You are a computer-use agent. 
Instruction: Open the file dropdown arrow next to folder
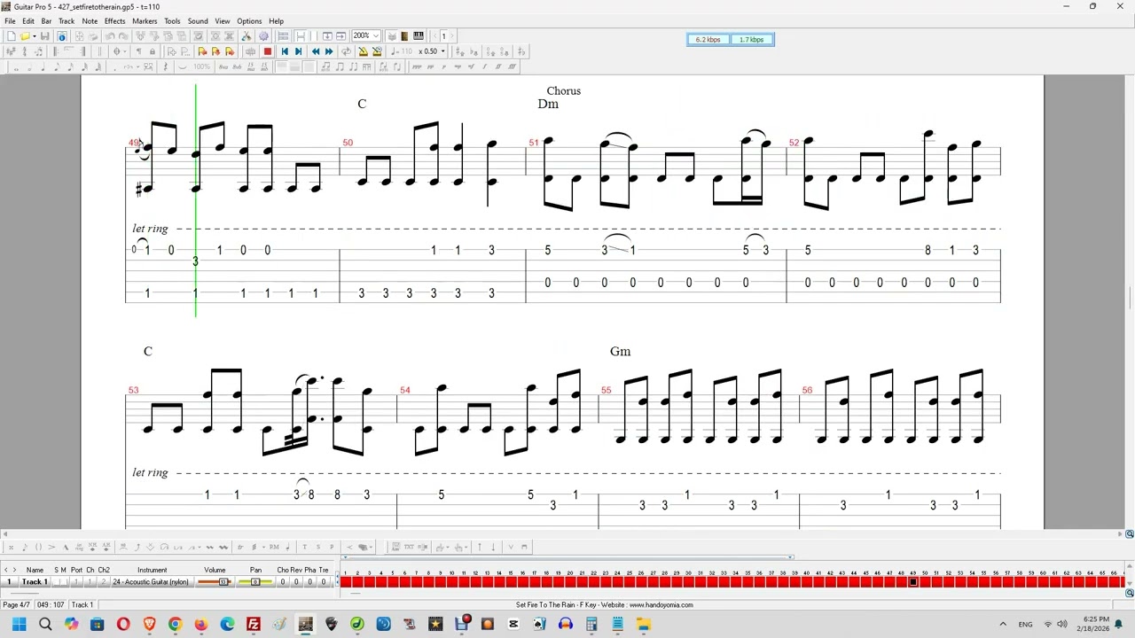34,36
